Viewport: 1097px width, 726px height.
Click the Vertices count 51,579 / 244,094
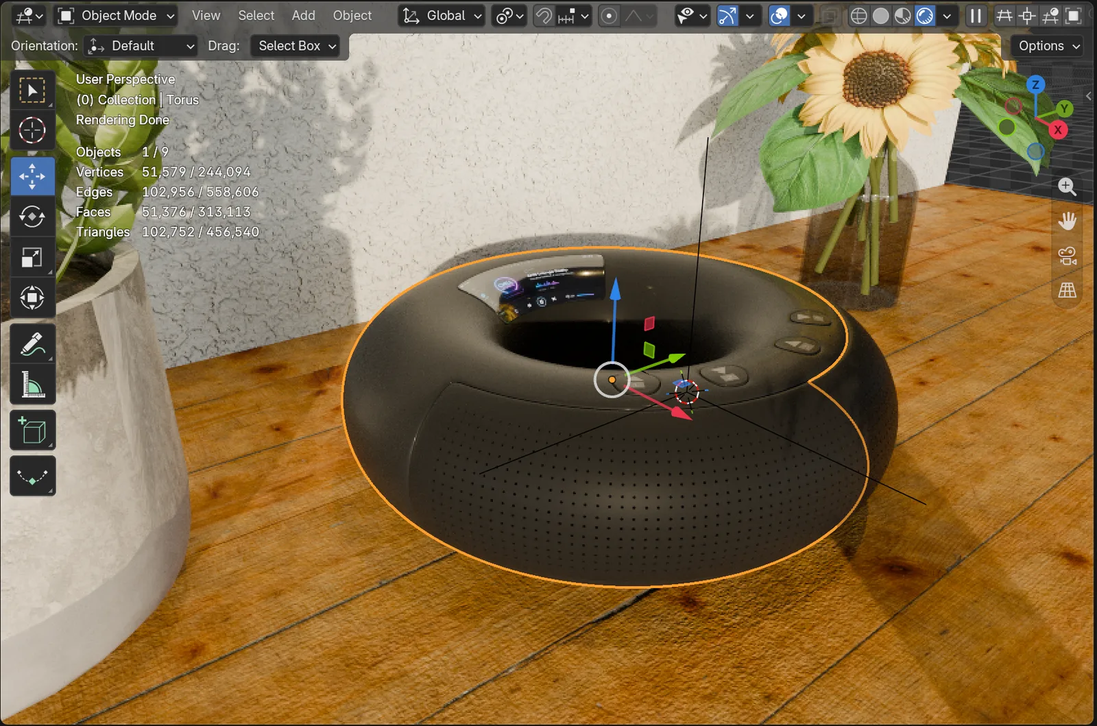196,172
